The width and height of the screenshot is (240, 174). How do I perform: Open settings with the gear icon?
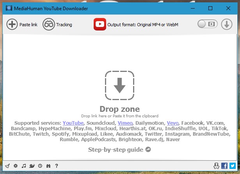(16, 166)
